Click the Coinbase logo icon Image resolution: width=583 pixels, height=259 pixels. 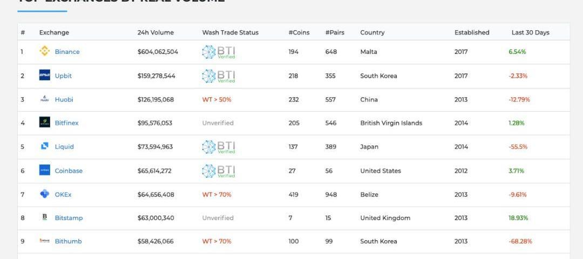tap(45, 171)
